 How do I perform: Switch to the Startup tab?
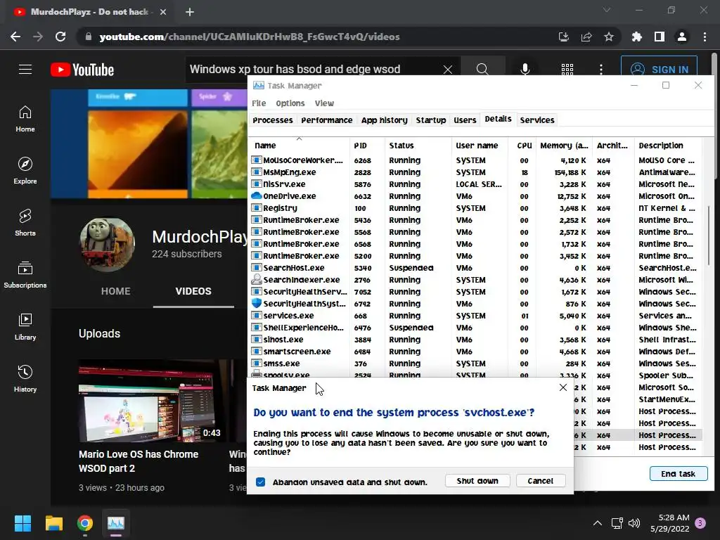coord(431,120)
